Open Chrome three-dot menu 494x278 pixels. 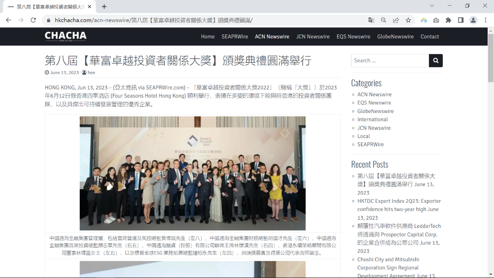[x=485, y=20]
